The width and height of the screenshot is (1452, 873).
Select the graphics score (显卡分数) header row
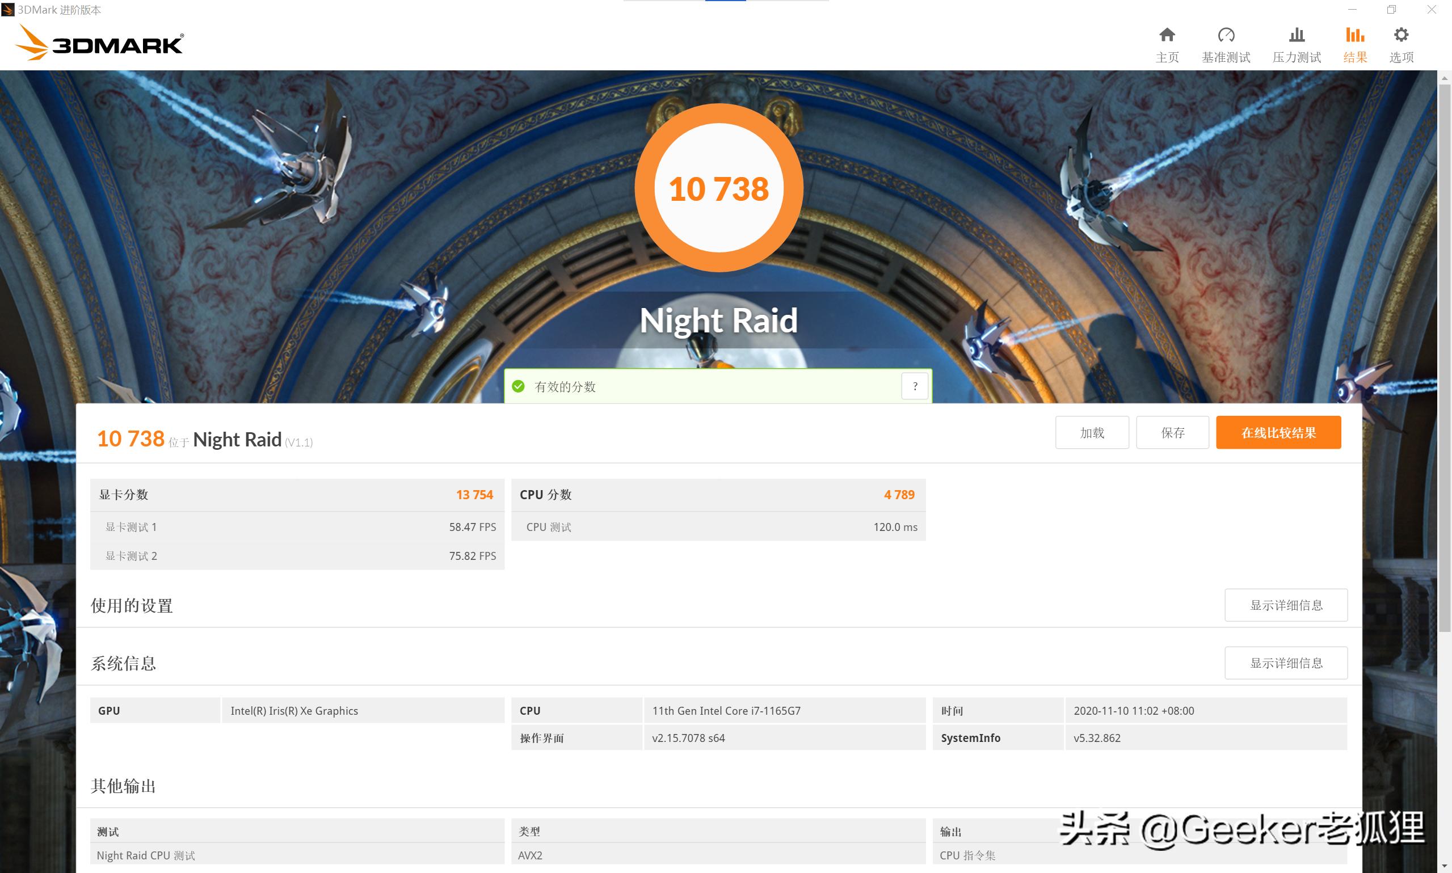(x=297, y=495)
